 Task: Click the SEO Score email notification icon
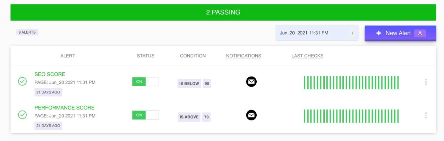(x=251, y=82)
